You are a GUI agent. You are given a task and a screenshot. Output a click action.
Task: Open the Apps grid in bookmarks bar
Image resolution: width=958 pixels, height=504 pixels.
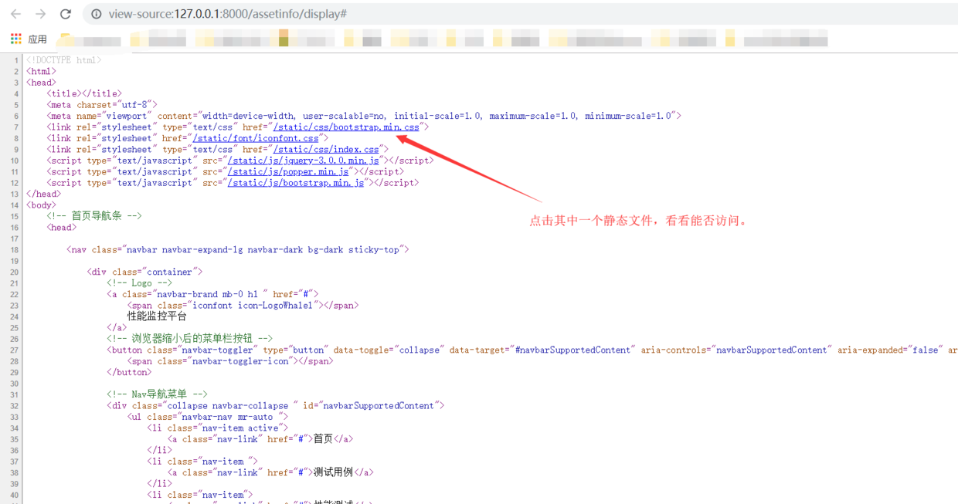(x=16, y=39)
